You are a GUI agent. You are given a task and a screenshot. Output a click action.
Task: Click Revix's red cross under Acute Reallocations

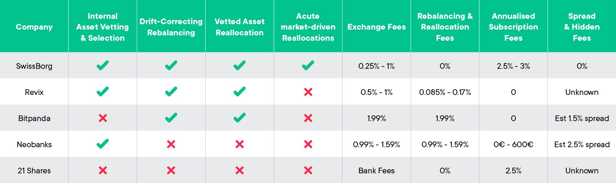coord(308,92)
